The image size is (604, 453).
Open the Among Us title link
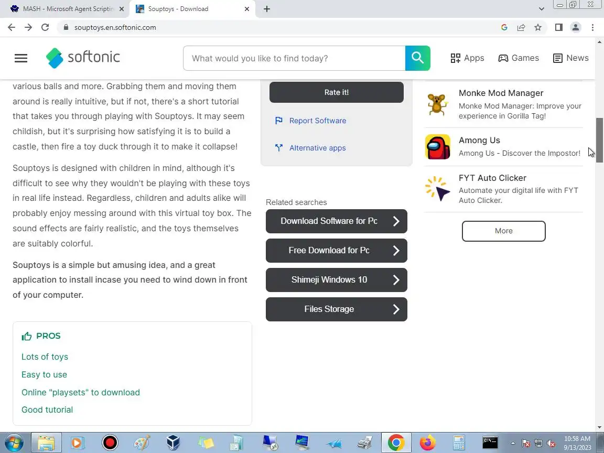click(x=479, y=140)
